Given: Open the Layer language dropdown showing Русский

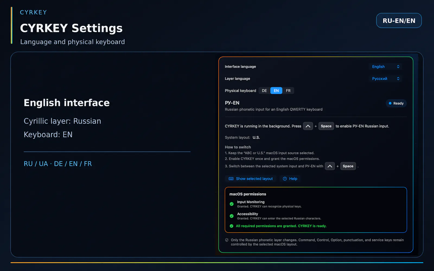Looking at the screenshot, I should [x=385, y=79].
